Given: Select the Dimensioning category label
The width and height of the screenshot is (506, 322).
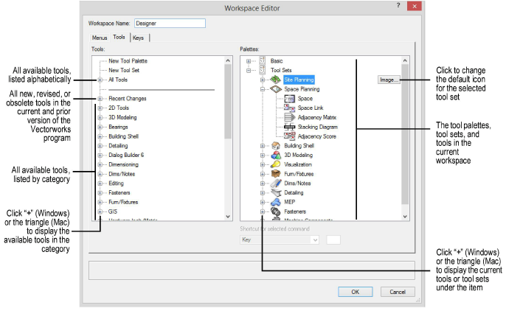Looking at the screenshot, I should [123, 164].
